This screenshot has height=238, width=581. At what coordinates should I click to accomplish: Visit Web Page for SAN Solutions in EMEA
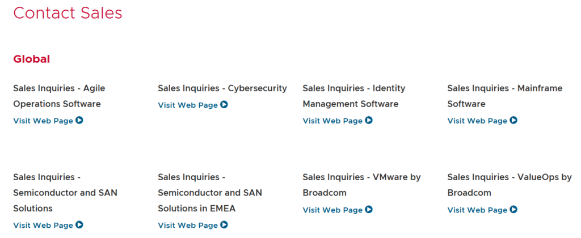tap(188, 226)
